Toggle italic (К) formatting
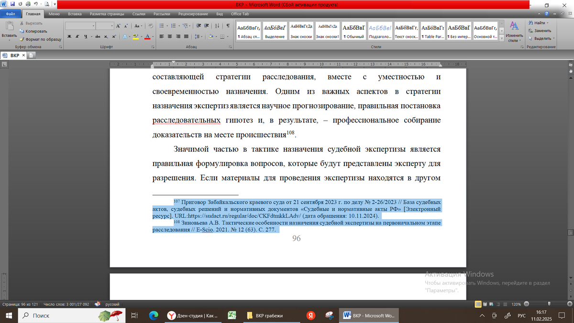574x323 pixels. pyautogui.click(x=77, y=36)
